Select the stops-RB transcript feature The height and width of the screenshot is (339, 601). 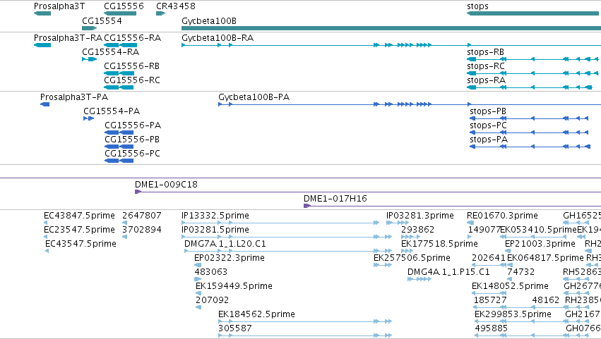coord(533,59)
